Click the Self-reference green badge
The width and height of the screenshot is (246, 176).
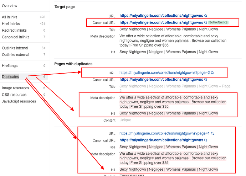[x=218, y=22]
